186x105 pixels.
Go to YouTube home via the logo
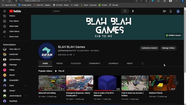pos(15,11)
